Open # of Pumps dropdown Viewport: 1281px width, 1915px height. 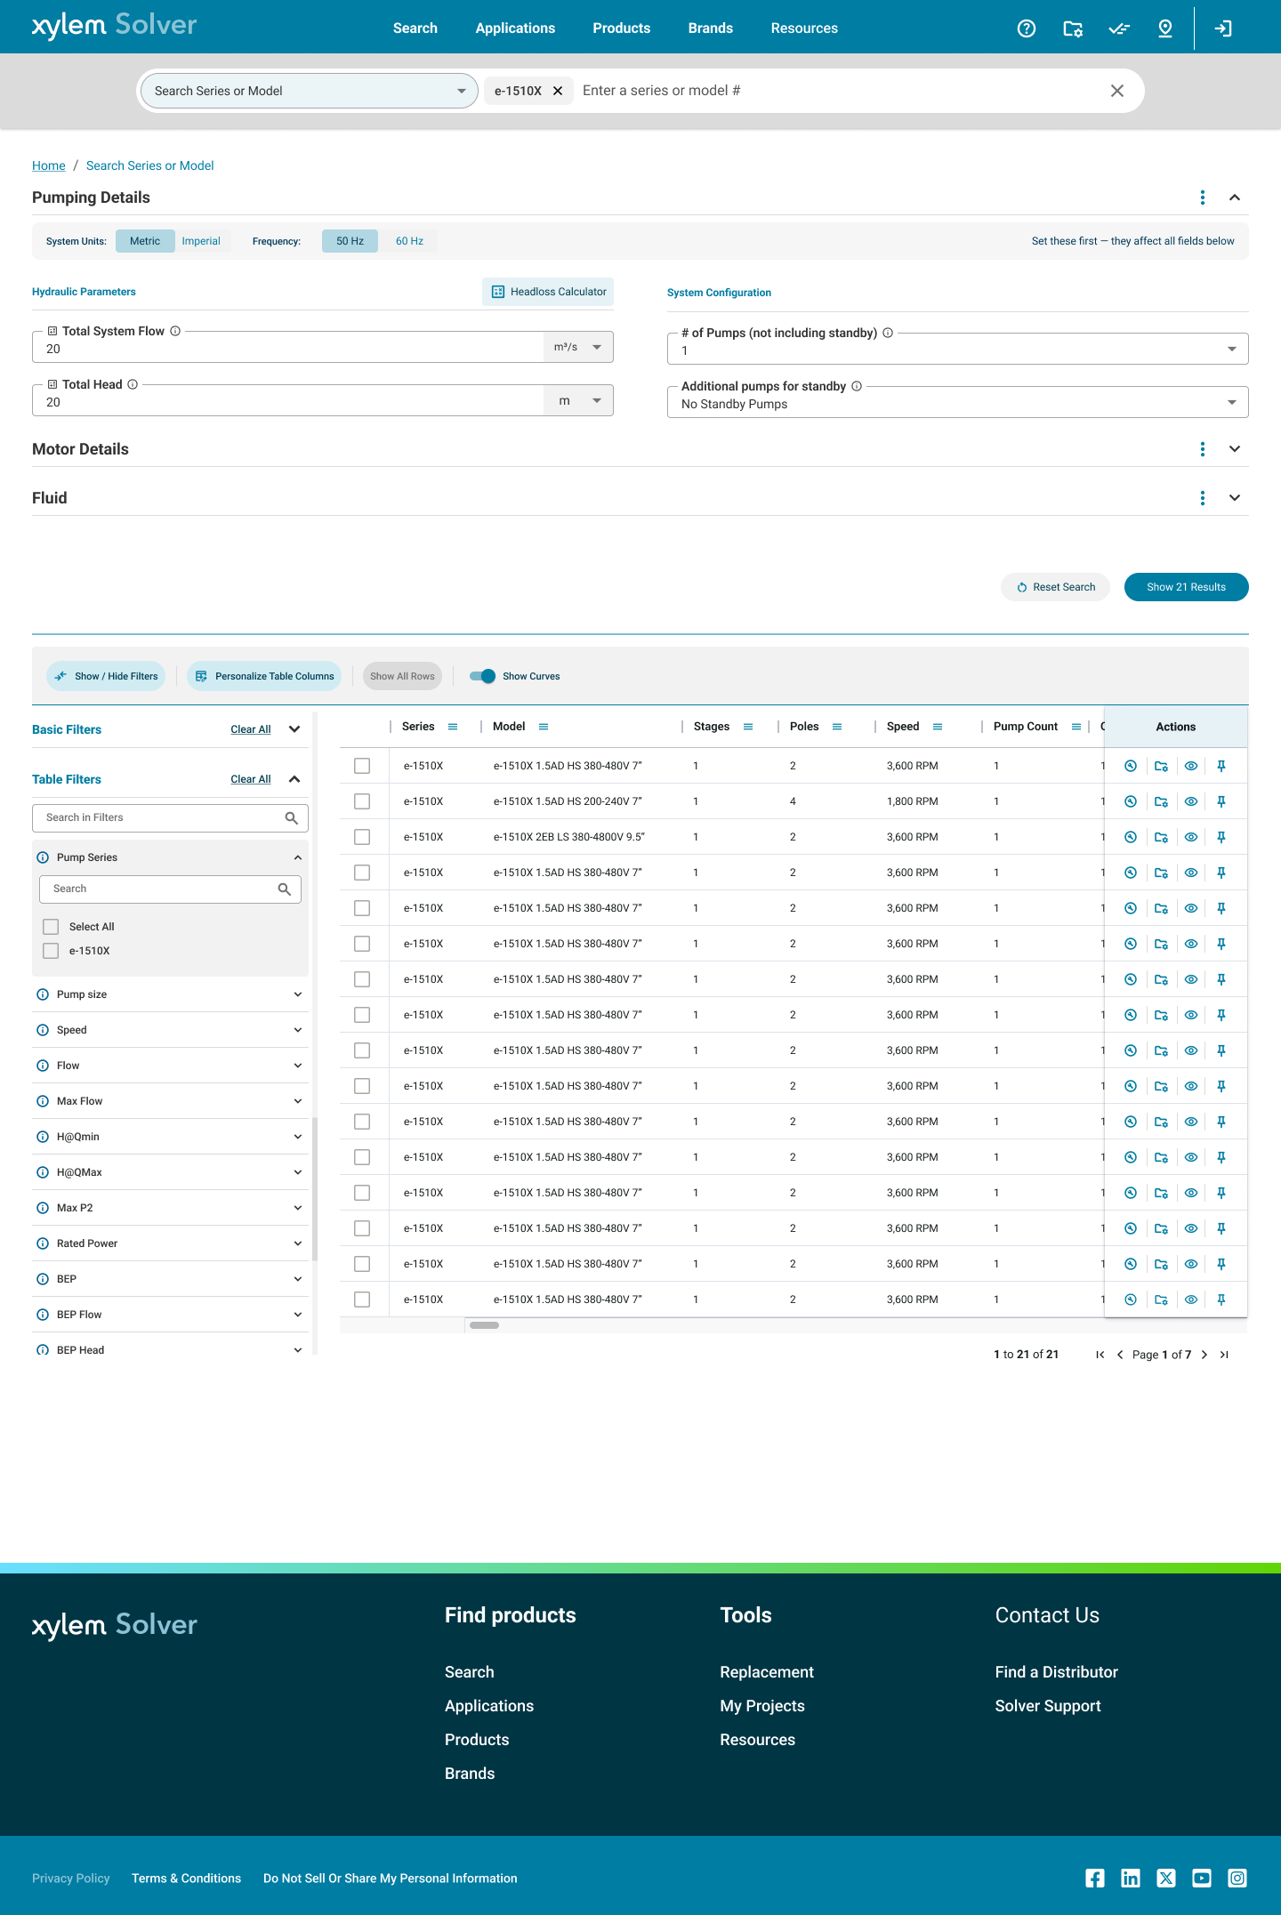[x=958, y=349]
